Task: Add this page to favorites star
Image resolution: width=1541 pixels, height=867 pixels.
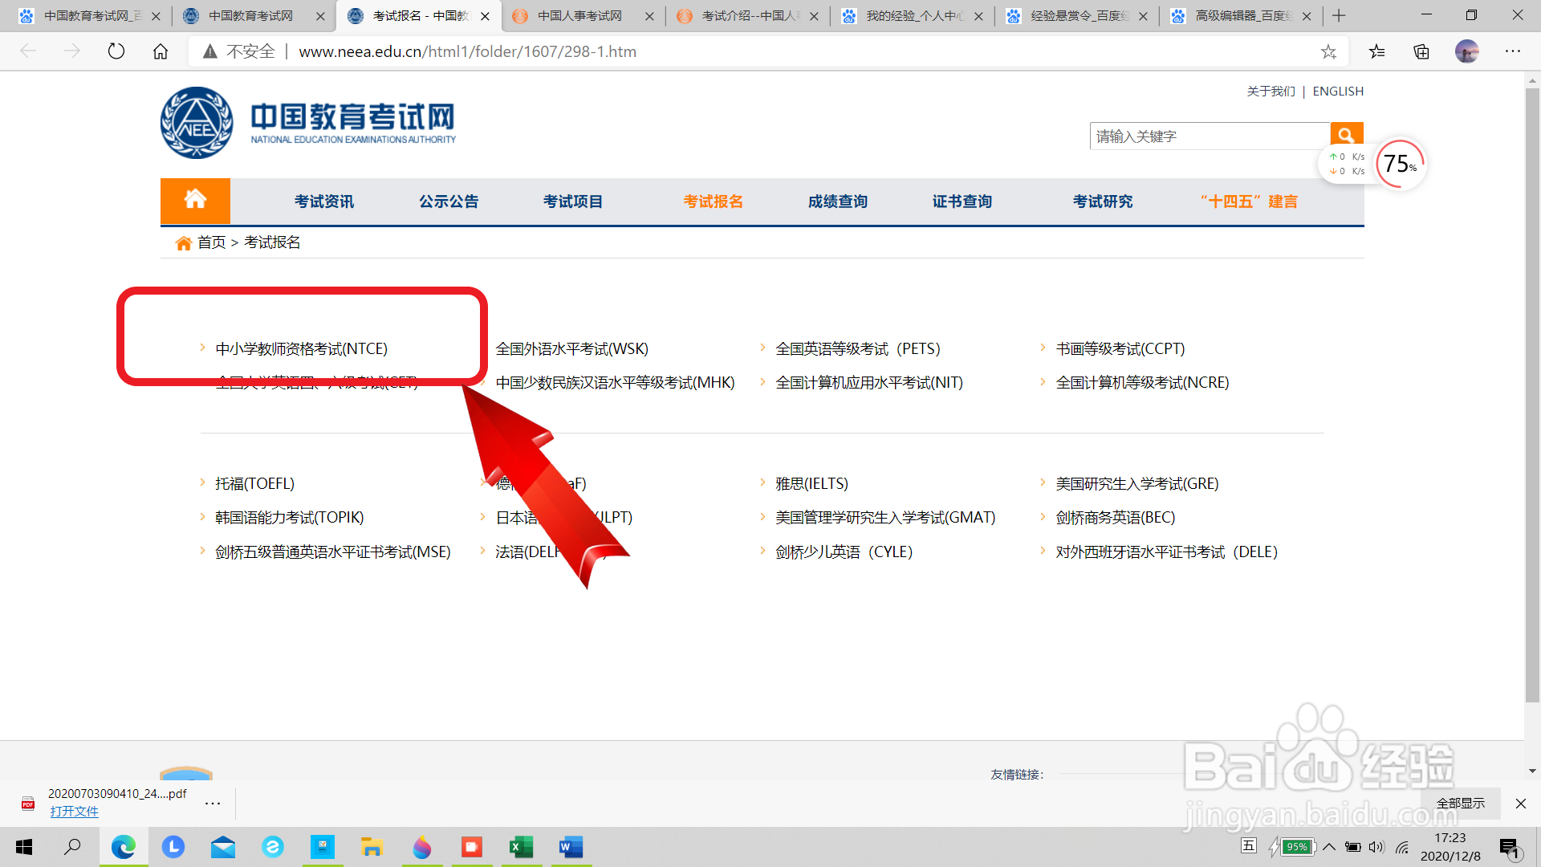Action: pos(1328,51)
